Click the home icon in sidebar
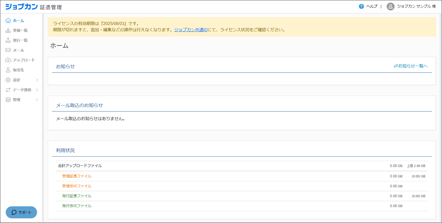This screenshot has height=223, width=442. [8, 20]
